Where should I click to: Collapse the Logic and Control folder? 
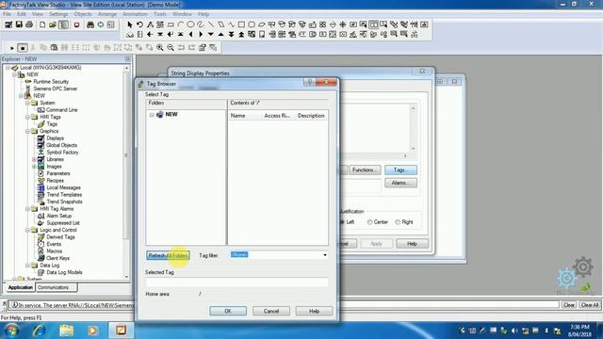(x=27, y=230)
